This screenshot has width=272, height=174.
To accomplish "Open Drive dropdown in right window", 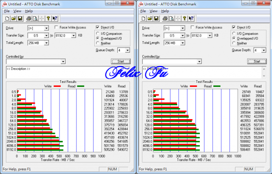I will click(182, 28).
